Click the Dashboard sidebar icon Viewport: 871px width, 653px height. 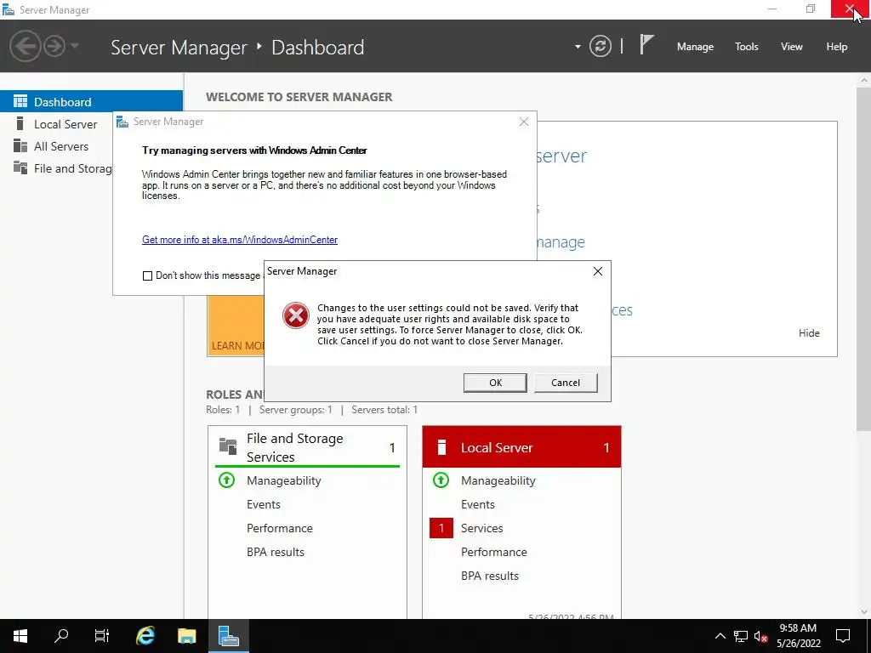tap(20, 101)
